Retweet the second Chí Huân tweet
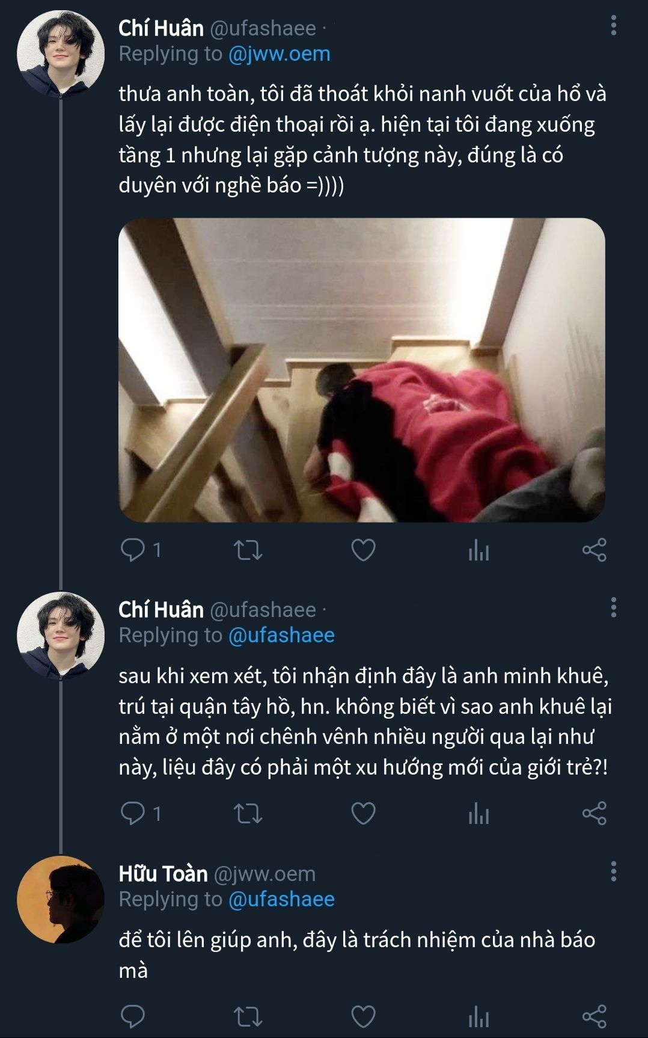Viewport: 648px width, 1038px height. (248, 813)
